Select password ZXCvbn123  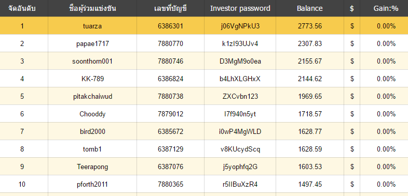coord(240,96)
